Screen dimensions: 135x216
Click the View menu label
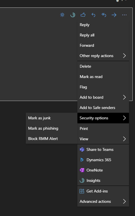[84, 139]
